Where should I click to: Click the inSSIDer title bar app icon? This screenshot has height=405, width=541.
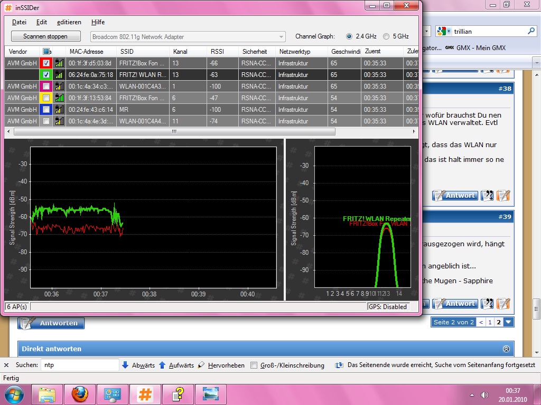point(8,7)
